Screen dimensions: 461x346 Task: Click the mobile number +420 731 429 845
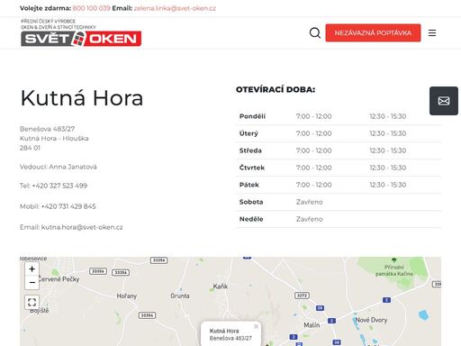[x=68, y=206]
